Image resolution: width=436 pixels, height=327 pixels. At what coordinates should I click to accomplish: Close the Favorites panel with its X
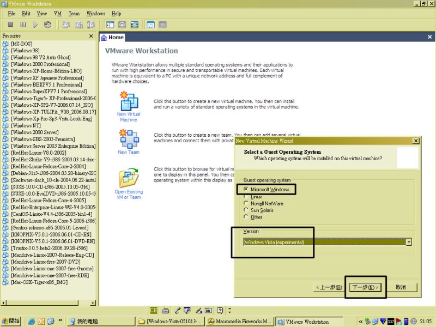point(91,36)
